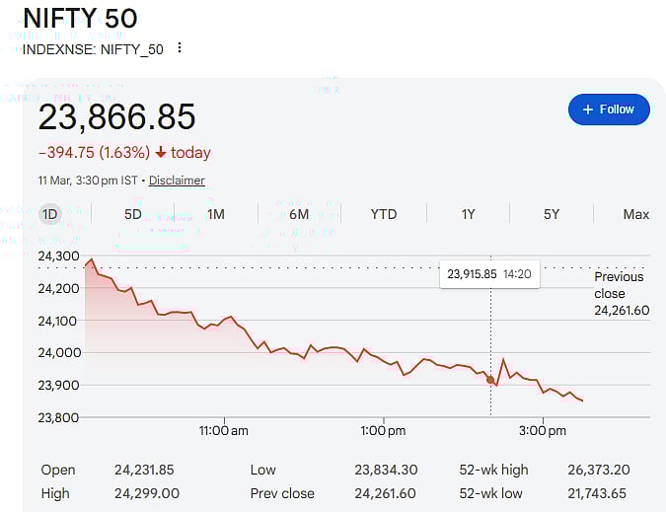Select the YTD chart range

pyautogui.click(x=384, y=214)
